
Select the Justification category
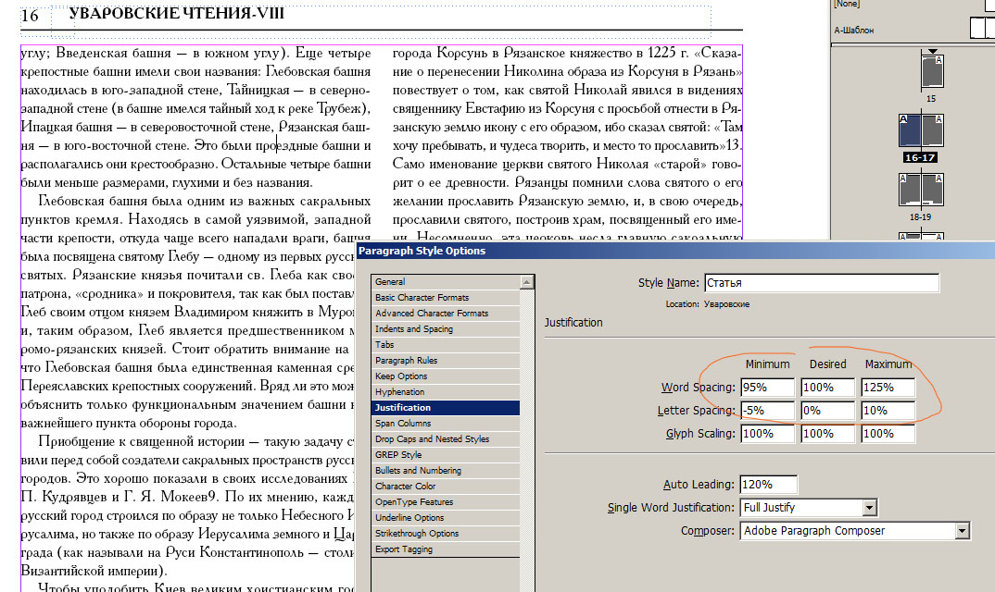pyautogui.click(x=446, y=408)
